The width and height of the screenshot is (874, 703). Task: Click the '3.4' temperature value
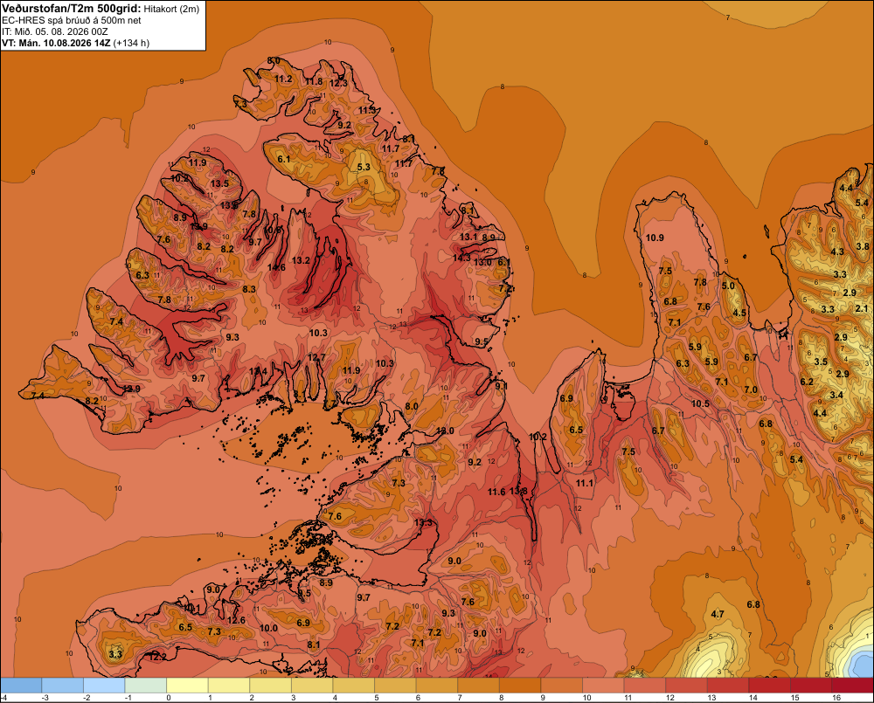(836, 395)
